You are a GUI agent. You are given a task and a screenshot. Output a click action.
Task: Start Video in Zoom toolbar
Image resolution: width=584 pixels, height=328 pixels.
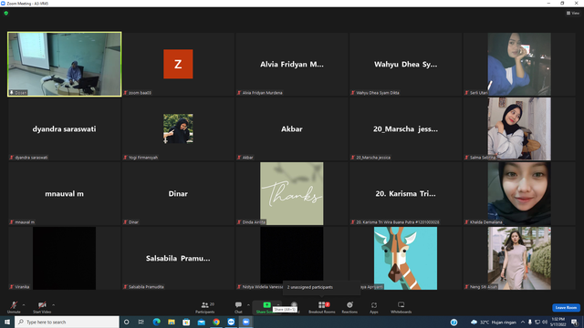pos(42,307)
